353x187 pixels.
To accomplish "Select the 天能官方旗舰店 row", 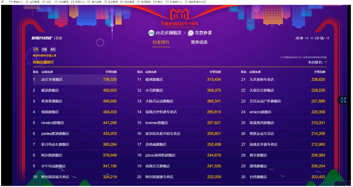I will (x=283, y=90).
